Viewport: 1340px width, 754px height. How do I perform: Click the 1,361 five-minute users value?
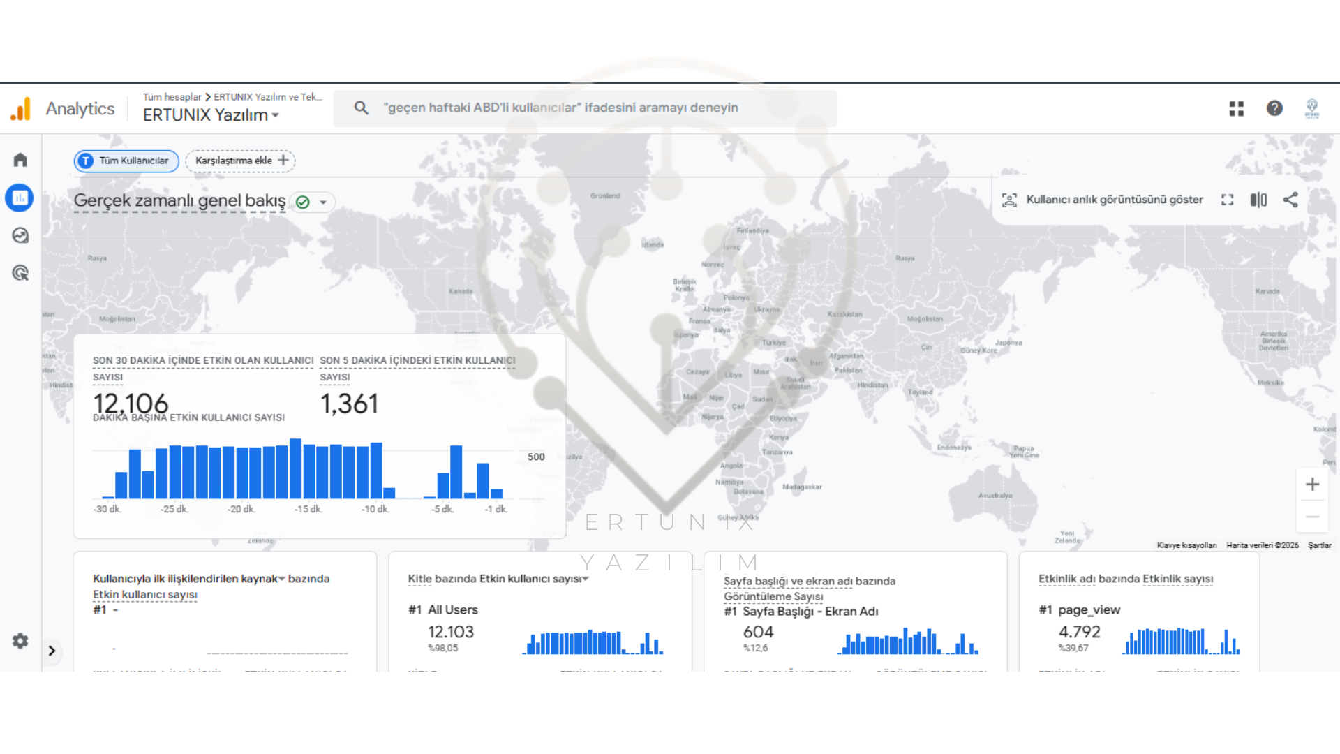coord(349,404)
